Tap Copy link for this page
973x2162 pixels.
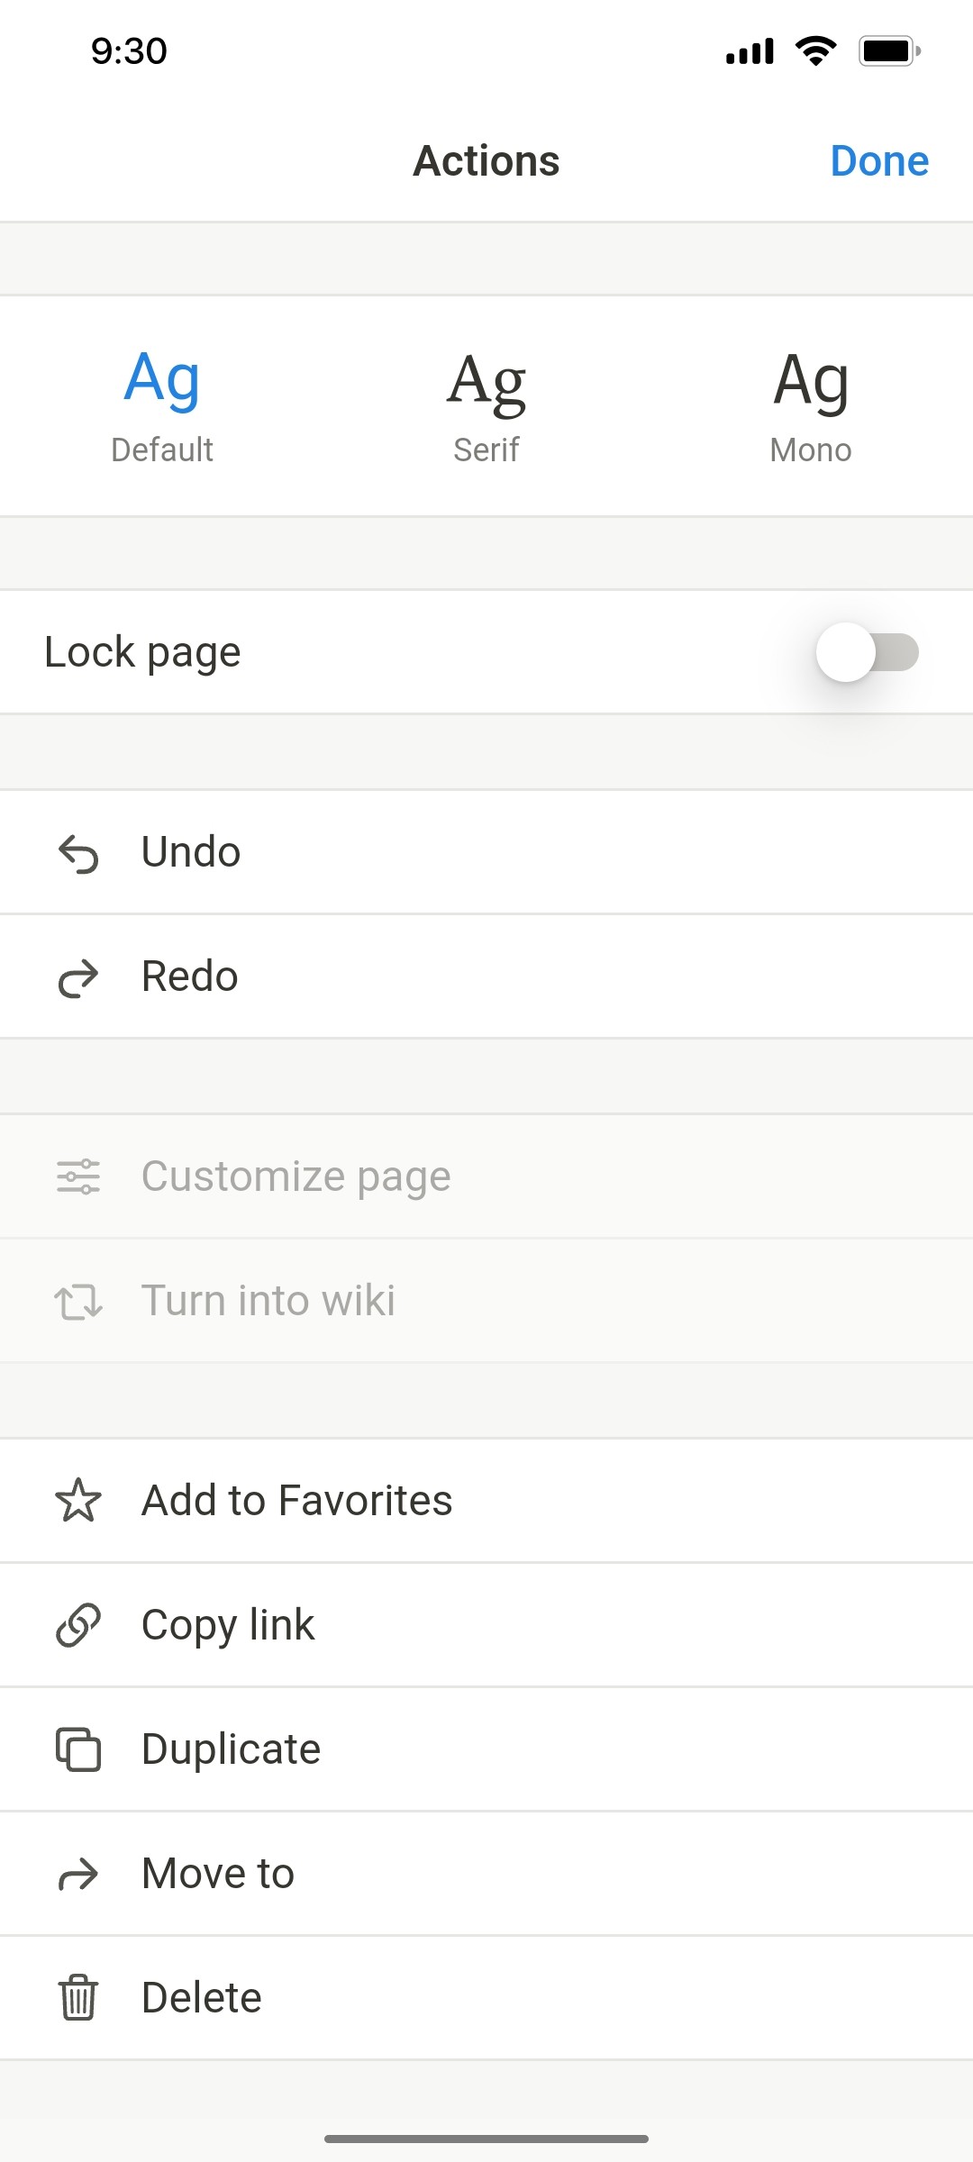227,1624
